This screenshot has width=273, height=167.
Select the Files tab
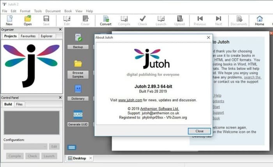pyautogui.click(x=19, y=104)
